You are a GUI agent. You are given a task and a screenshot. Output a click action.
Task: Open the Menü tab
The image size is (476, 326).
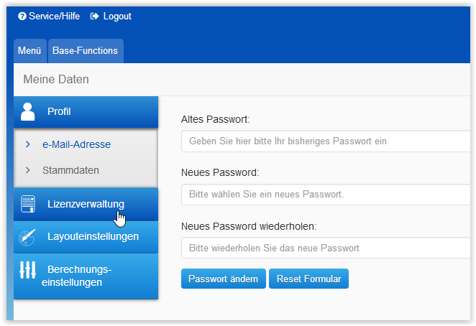(29, 51)
